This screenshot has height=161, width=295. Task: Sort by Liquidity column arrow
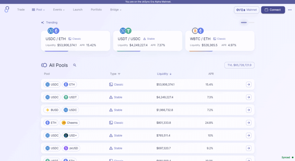[170, 74]
